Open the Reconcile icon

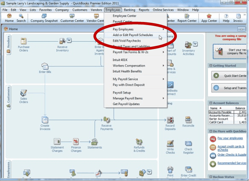pos(188,121)
